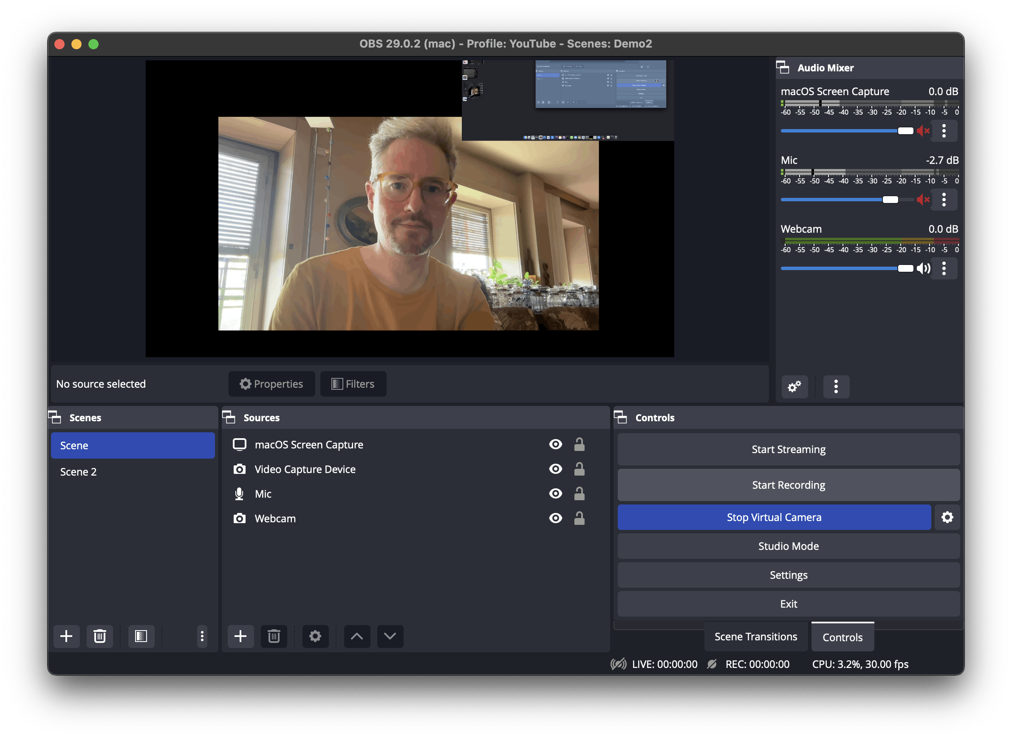Click the Mic lock icon
The width and height of the screenshot is (1012, 738).
click(x=579, y=494)
